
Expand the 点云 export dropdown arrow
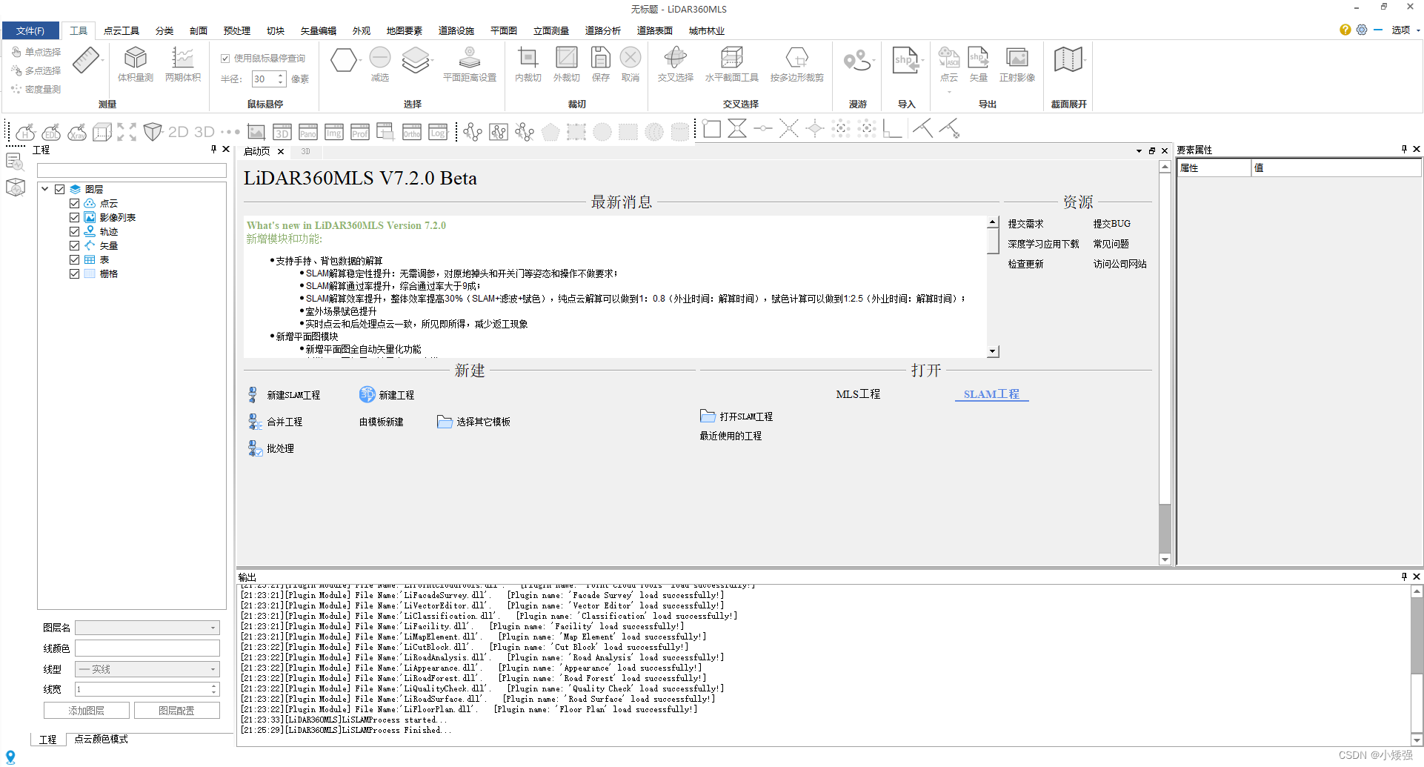949,93
